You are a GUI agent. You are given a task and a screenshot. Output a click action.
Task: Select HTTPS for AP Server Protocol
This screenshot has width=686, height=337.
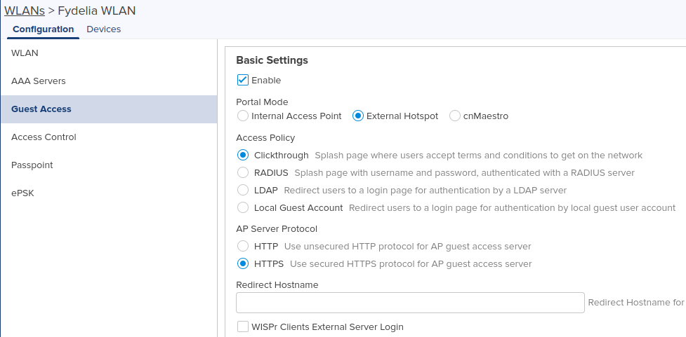point(243,263)
